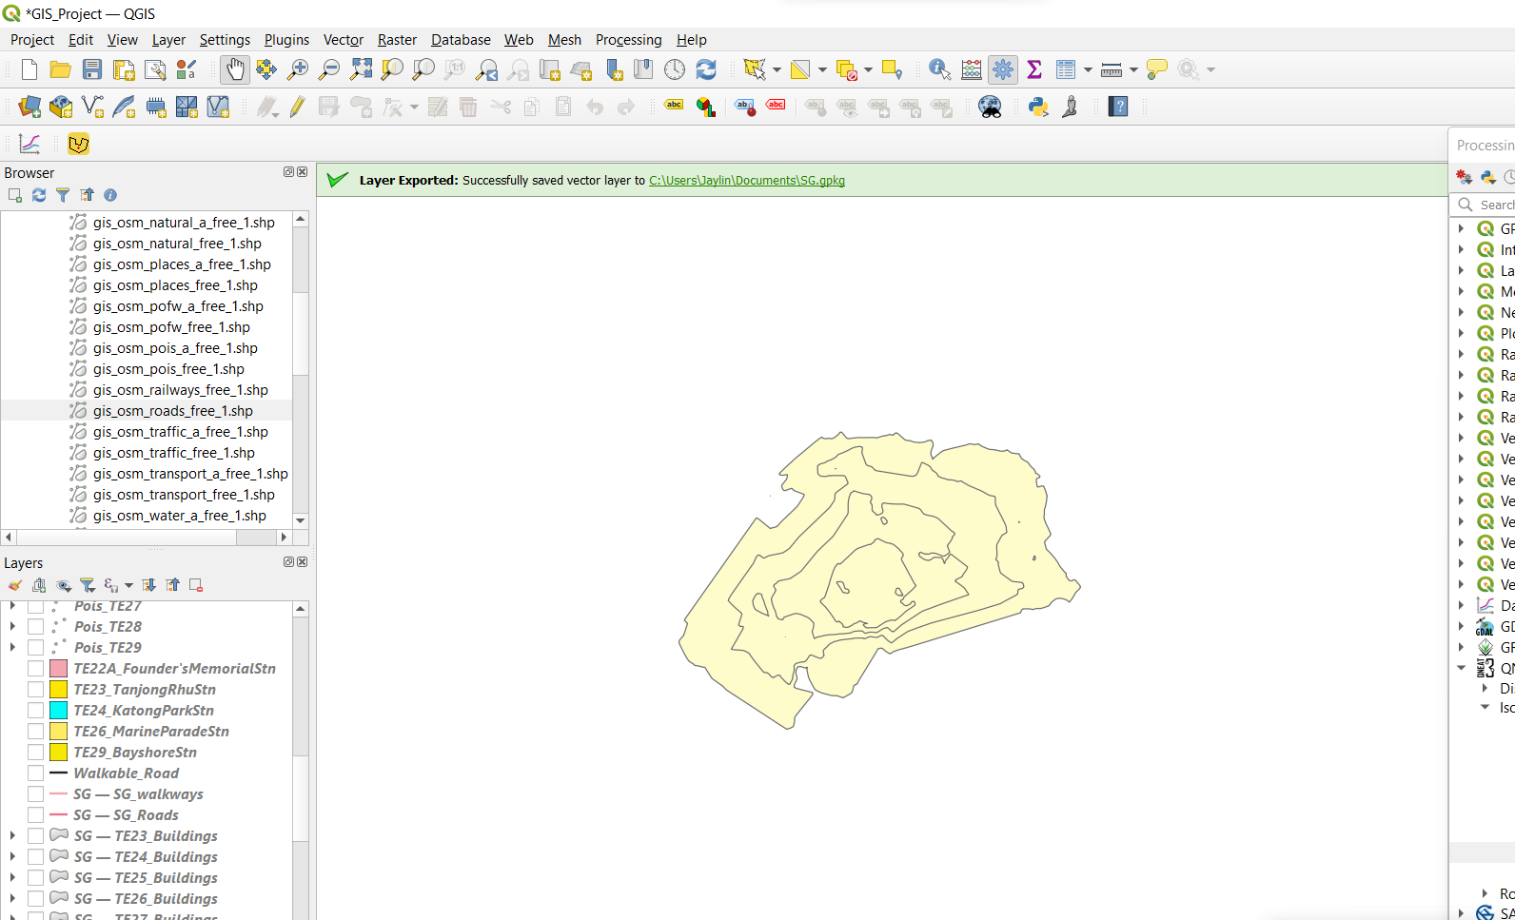Open the Processing menu
The height and width of the screenshot is (920, 1515).
(628, 40)
